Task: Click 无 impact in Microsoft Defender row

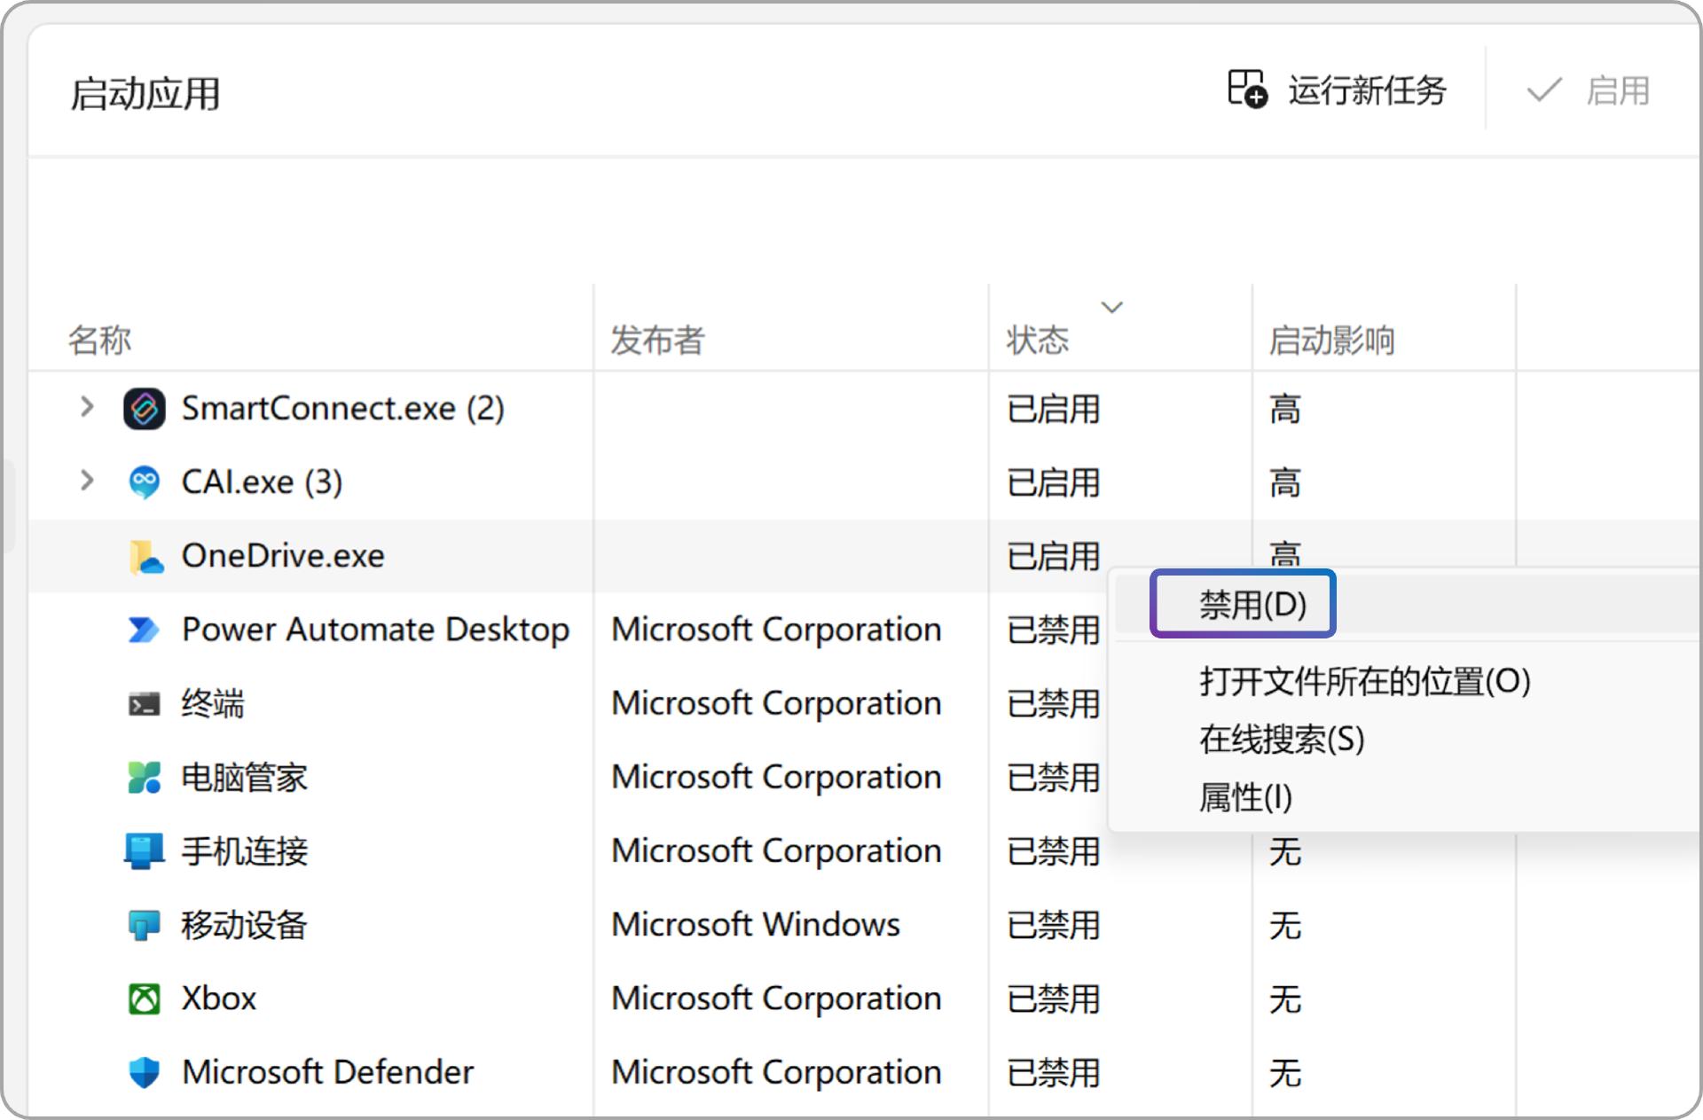Action: coord(1284,1073)
